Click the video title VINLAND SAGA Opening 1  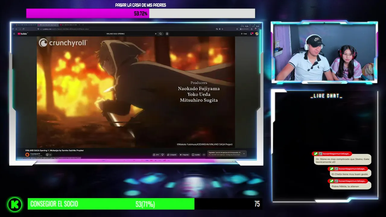[x=54, y=150]
